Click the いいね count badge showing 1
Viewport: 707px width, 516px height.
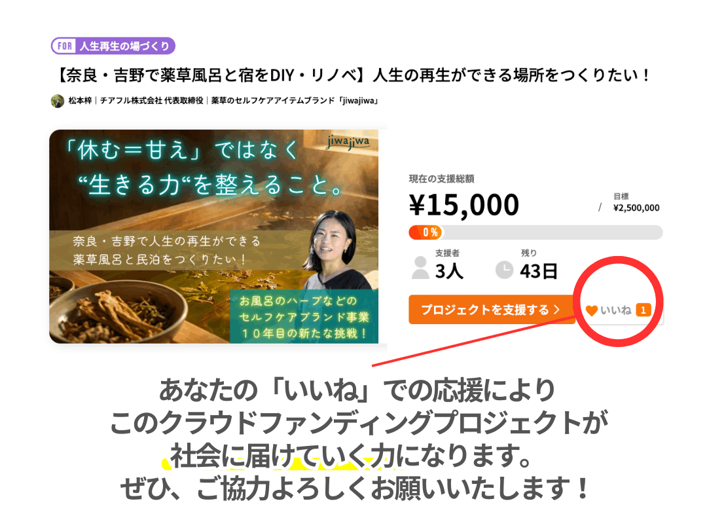643,310
